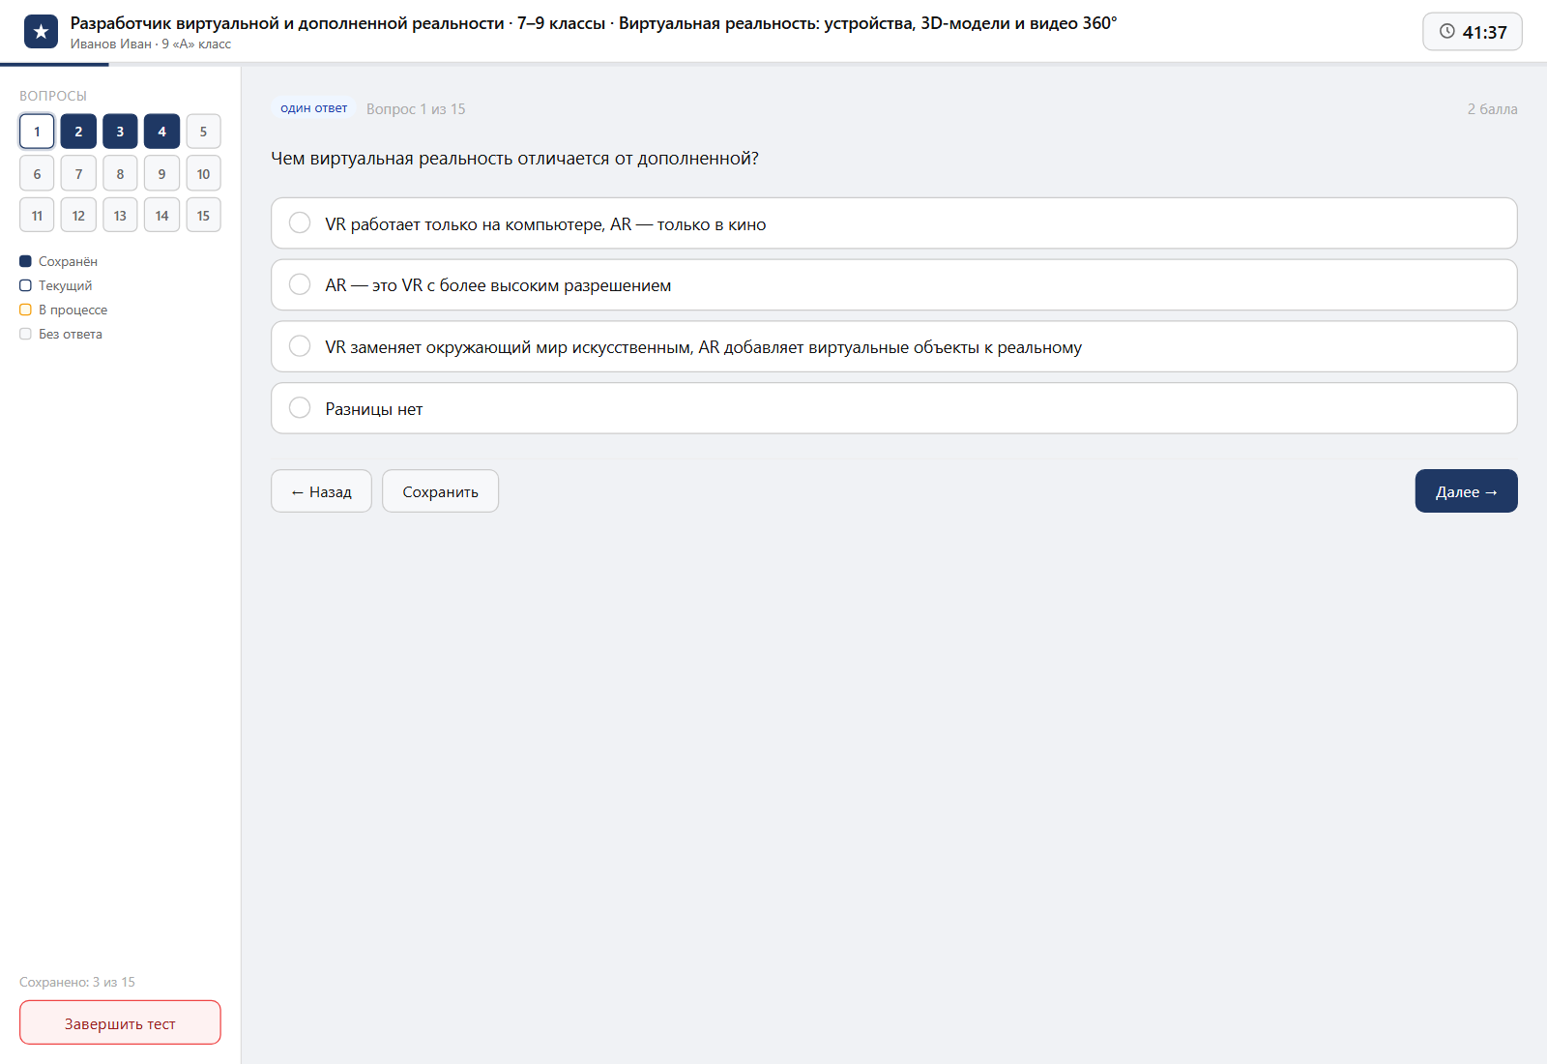
Task: Click 'Вопрос 1 из 15' counter text
Action: coord(416,109)
